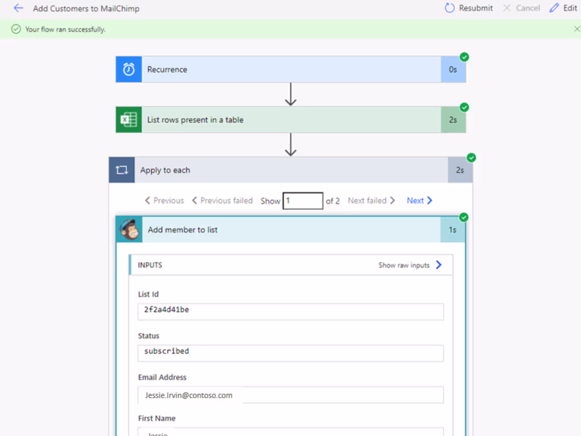Screen dimensions: 581x436
Task: Click the List Id value field
Action: point(290,311)
